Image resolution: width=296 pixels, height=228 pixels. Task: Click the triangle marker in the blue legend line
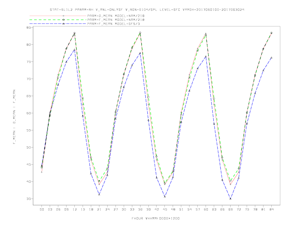tap(64, 24)
